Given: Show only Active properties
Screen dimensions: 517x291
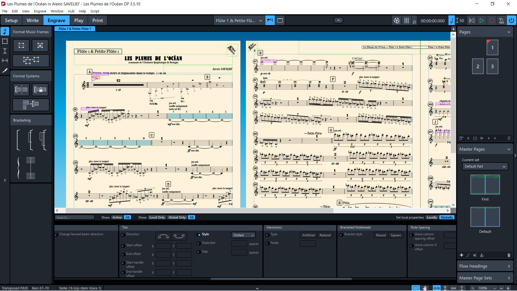Looking at the screenshot, I should pyautogui.click(x=117, y=217).
